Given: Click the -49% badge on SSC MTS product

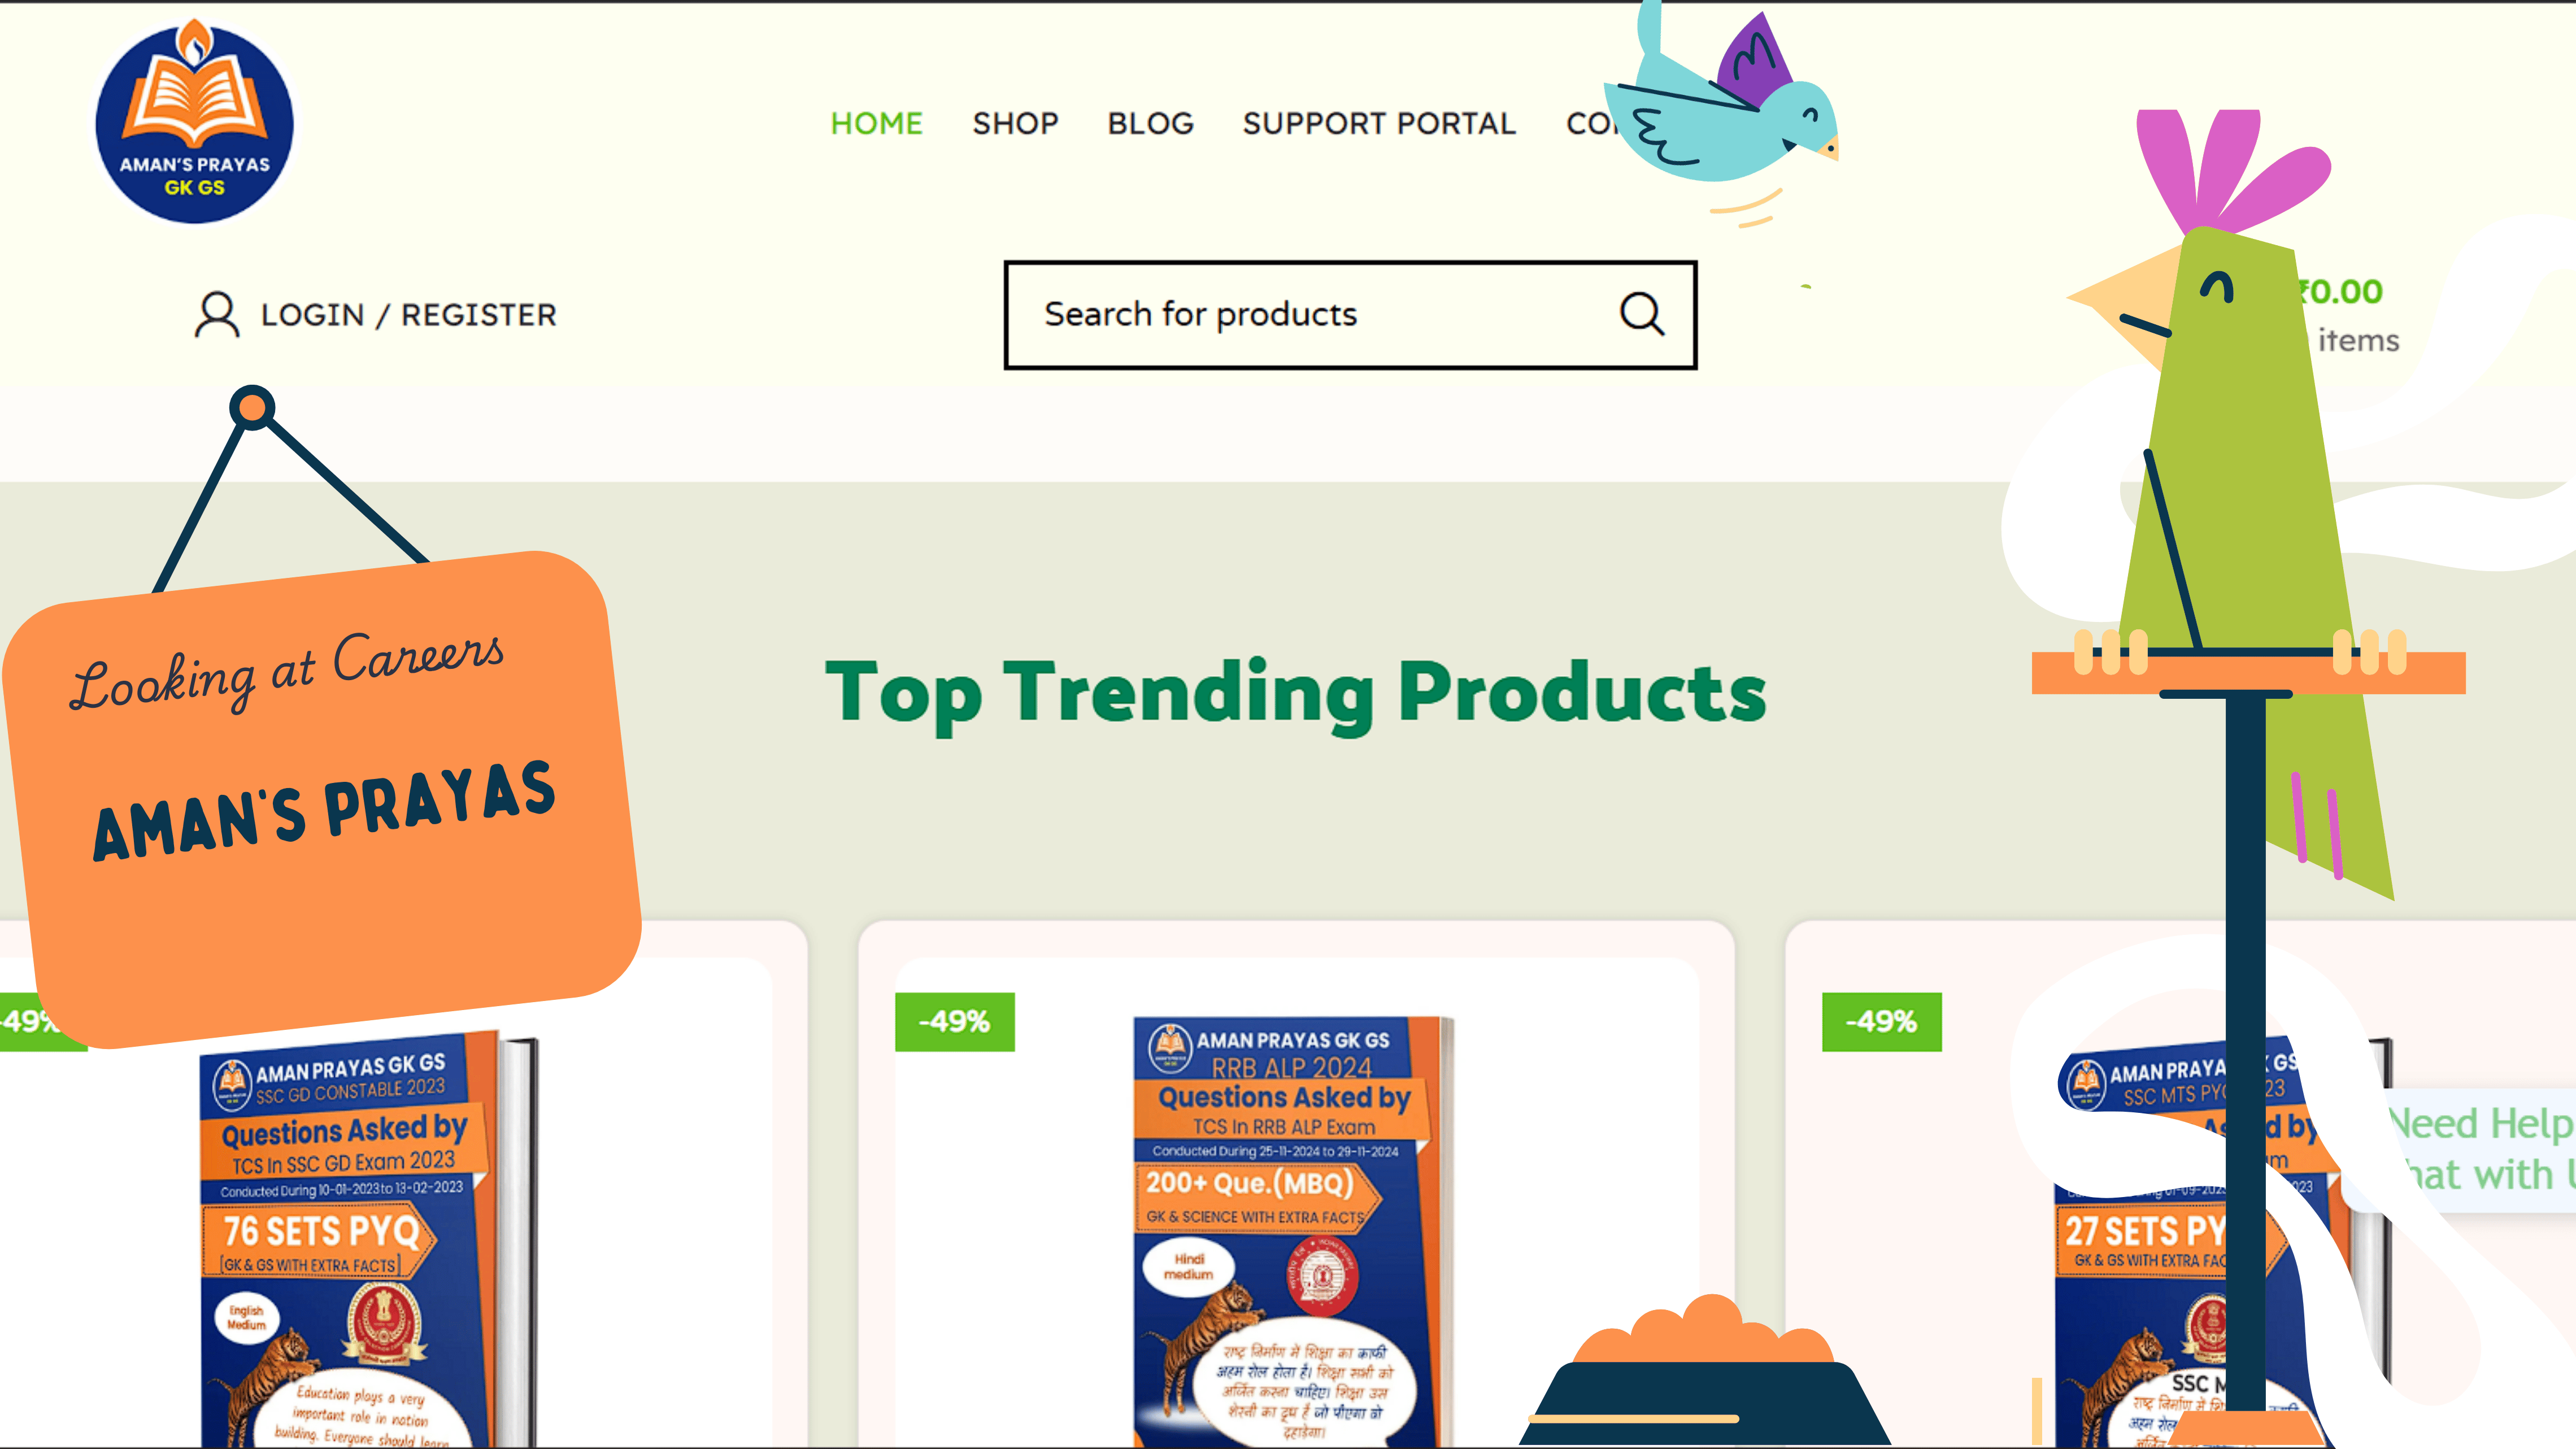Looking at the screenshot, I should click(1881, 1021).
